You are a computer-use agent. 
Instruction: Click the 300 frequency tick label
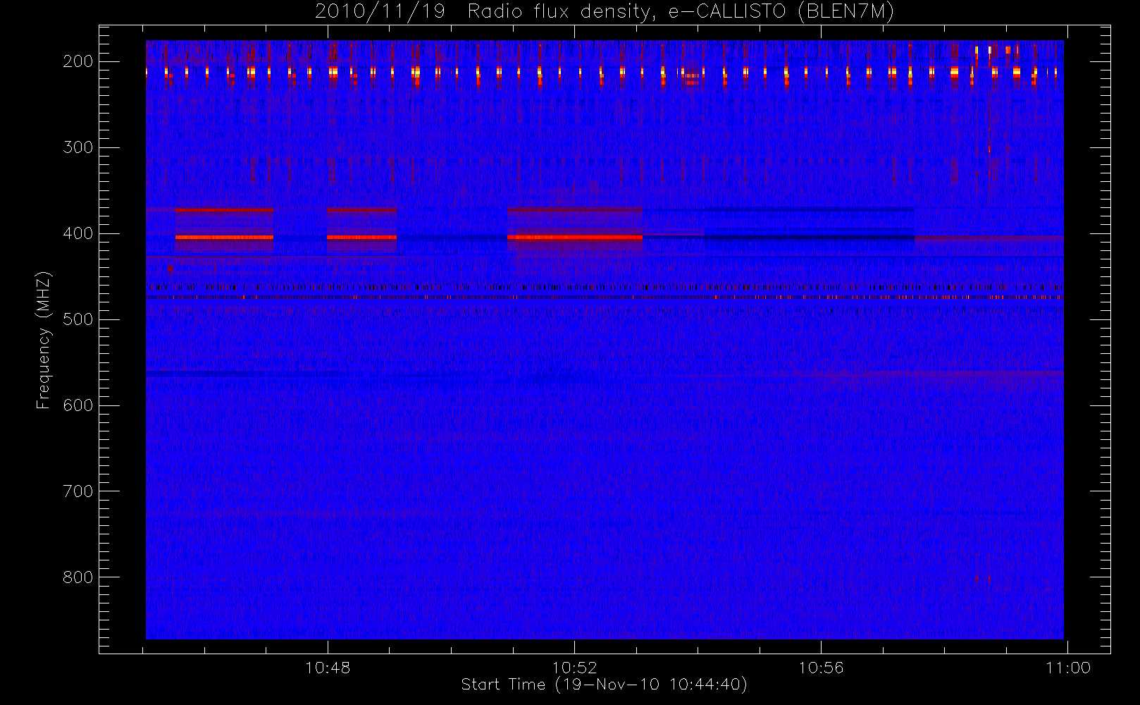coord(78,147)
